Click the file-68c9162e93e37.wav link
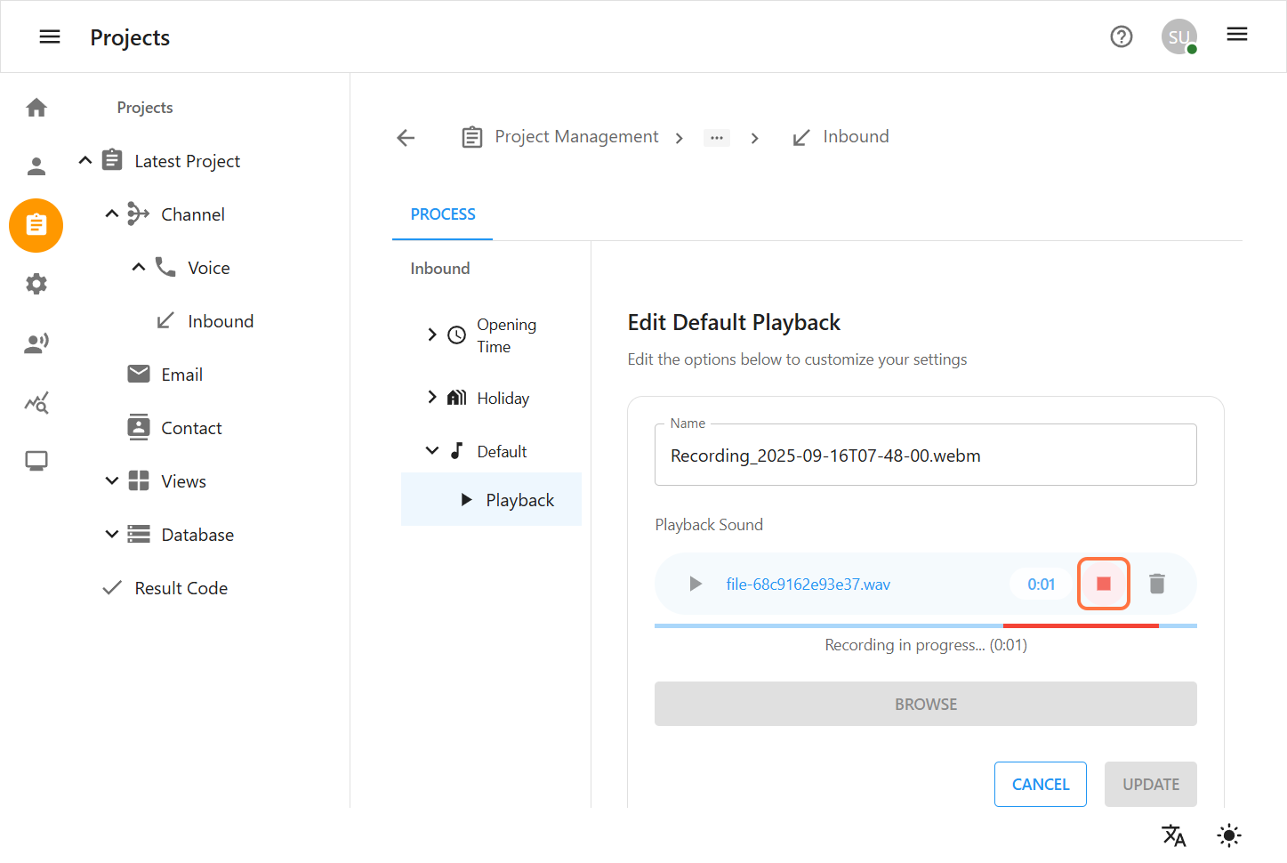Image resolution: width=1287 pixels, height=863 pixels. [x=808, y=585]
